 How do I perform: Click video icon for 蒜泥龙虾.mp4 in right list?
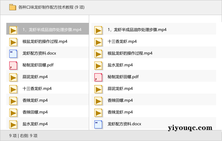coord(98,89)
